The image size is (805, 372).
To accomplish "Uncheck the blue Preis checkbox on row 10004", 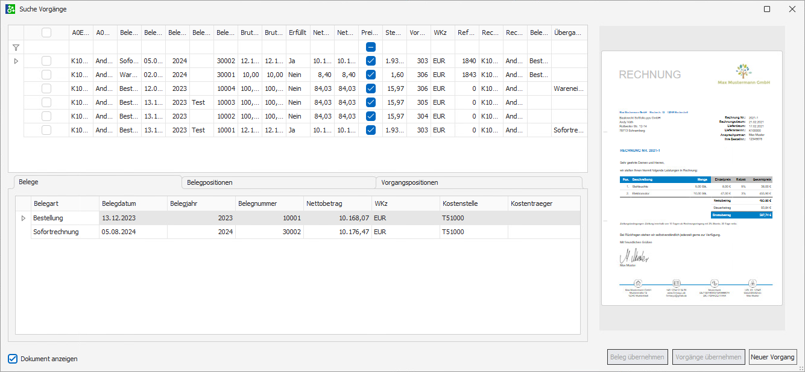I will coord(370,88).
